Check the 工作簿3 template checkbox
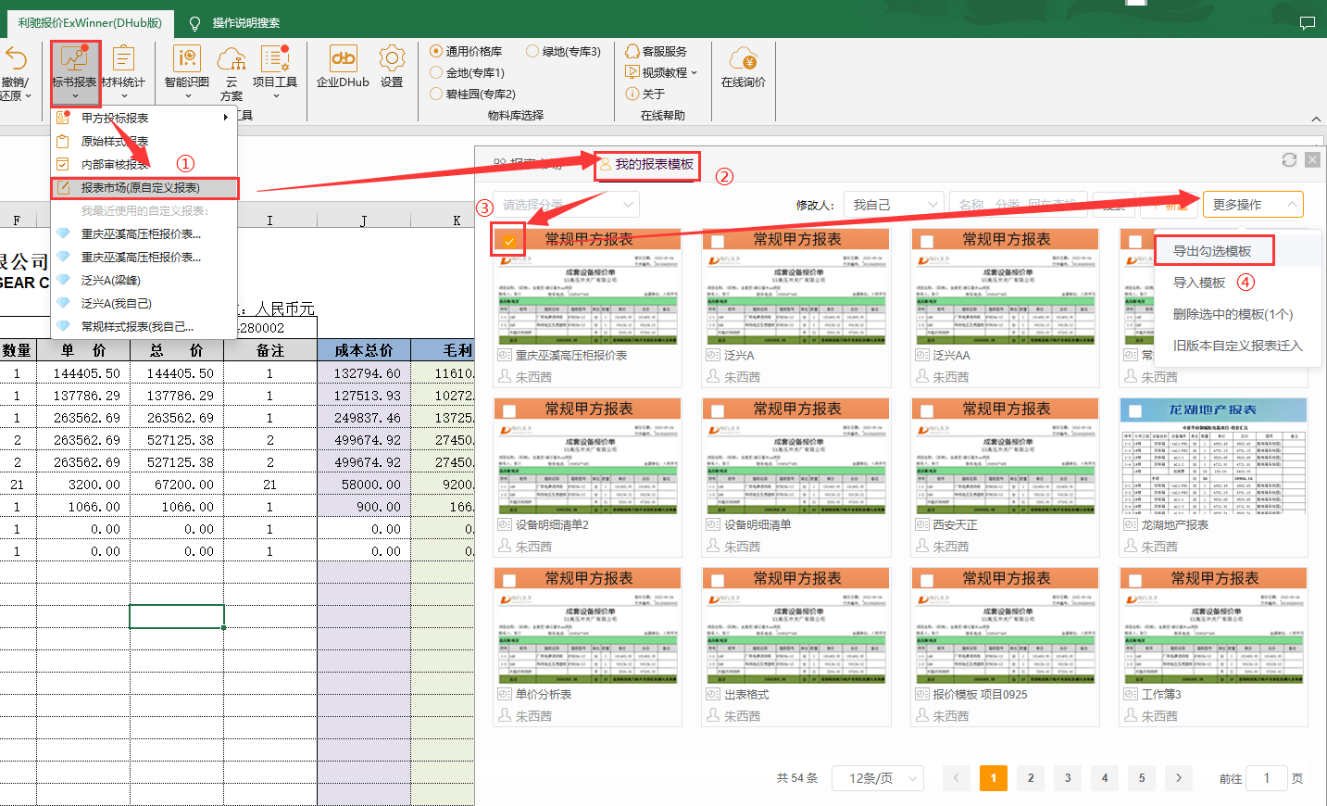The width and height of the screenshot is (1327, 806). 1134,580
